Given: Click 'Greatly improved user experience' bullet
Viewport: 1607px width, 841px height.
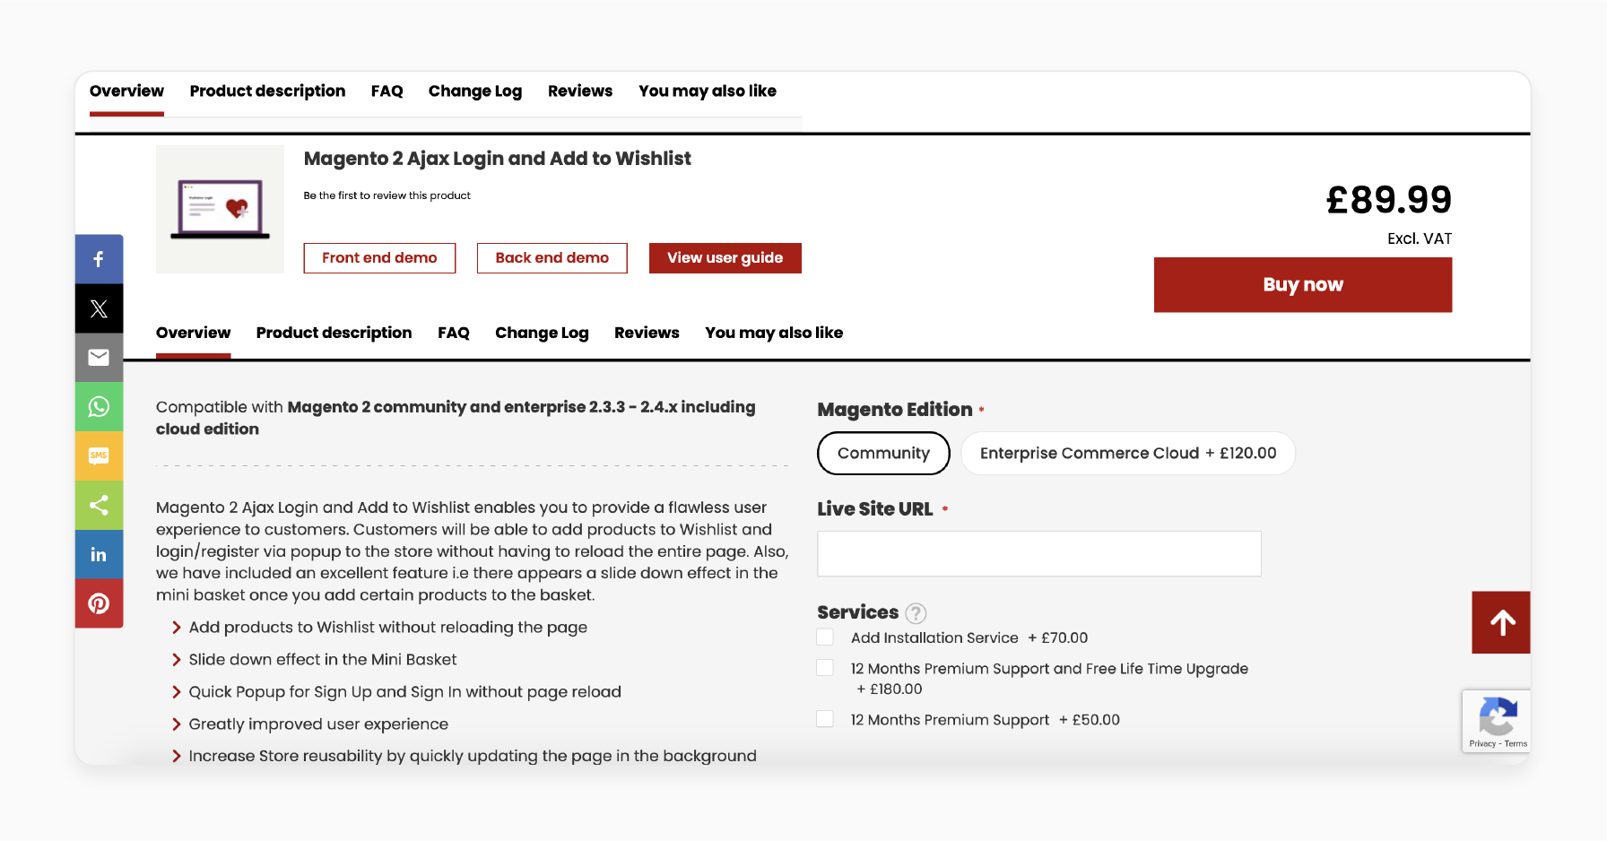Looking at the screenshot, I should [318, 724].
